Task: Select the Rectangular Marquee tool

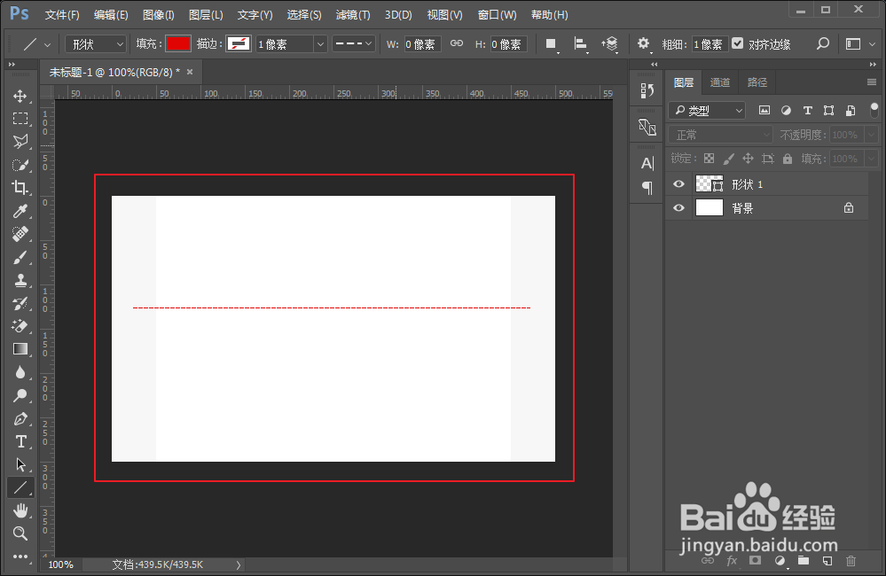Action: coord(20,119)
